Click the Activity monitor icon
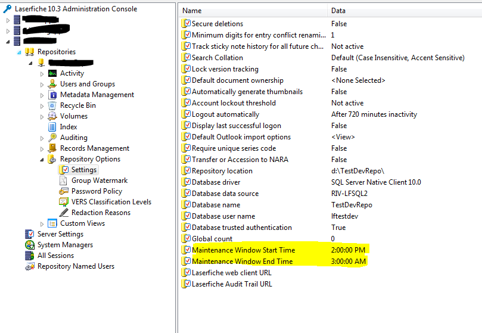This screenshot has width=482, height=333. [x=52, y=73]
